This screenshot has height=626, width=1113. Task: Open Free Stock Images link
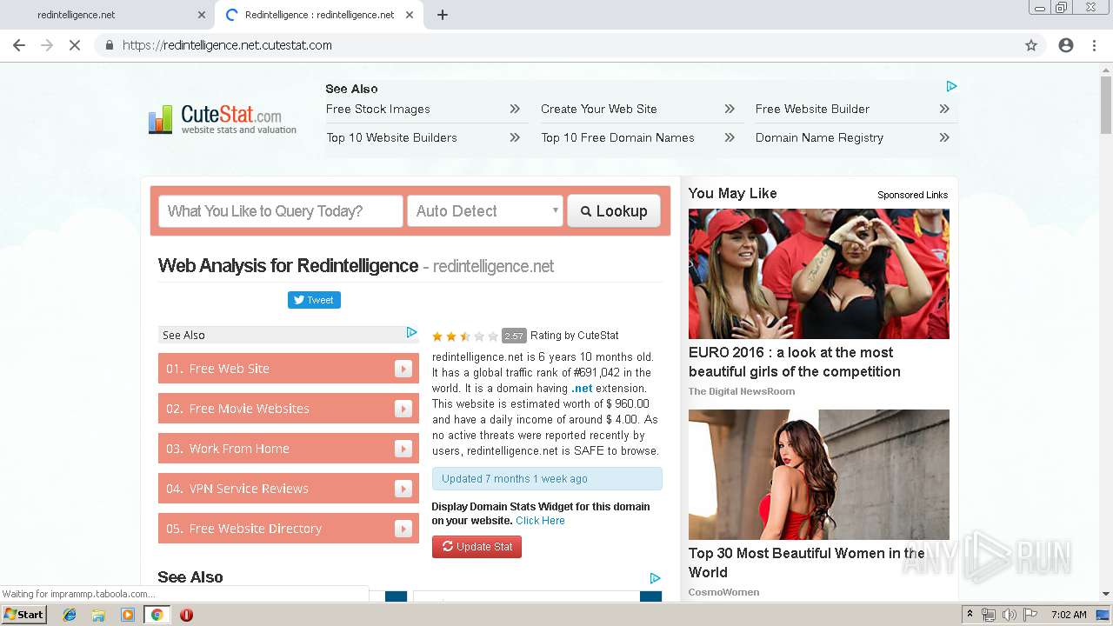click(x=378, y=109)
